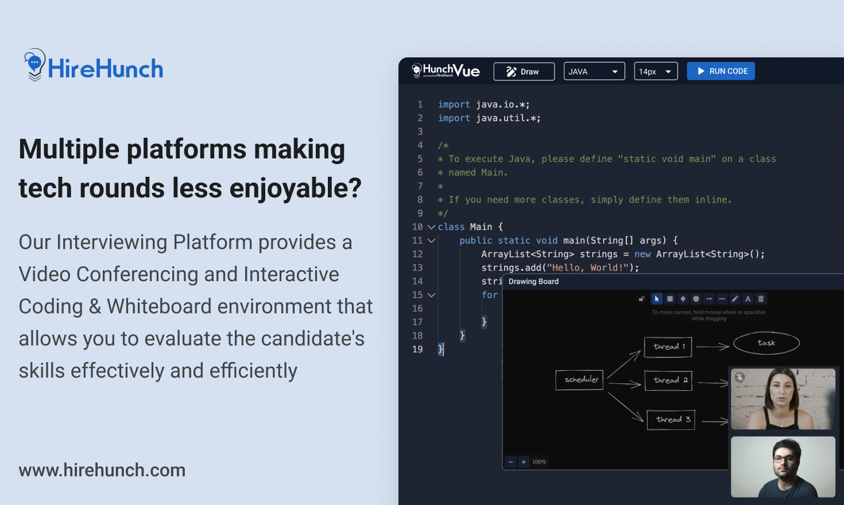Click the Drawing Board title bar

pyautogui.click(x=673, y=282)
